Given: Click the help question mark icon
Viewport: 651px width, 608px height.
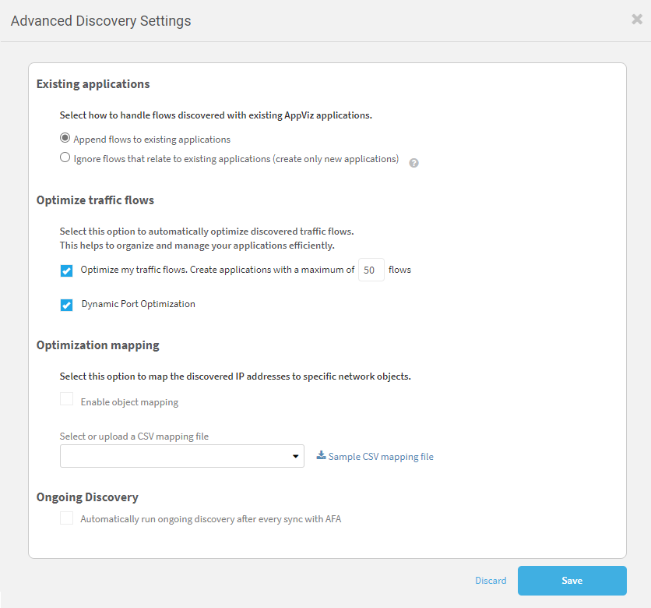Looking at the screenshot, I should (414, 163).
